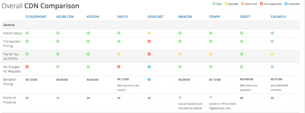Click Cloudfront's Instant Setup checkmark

click(27, 33)
